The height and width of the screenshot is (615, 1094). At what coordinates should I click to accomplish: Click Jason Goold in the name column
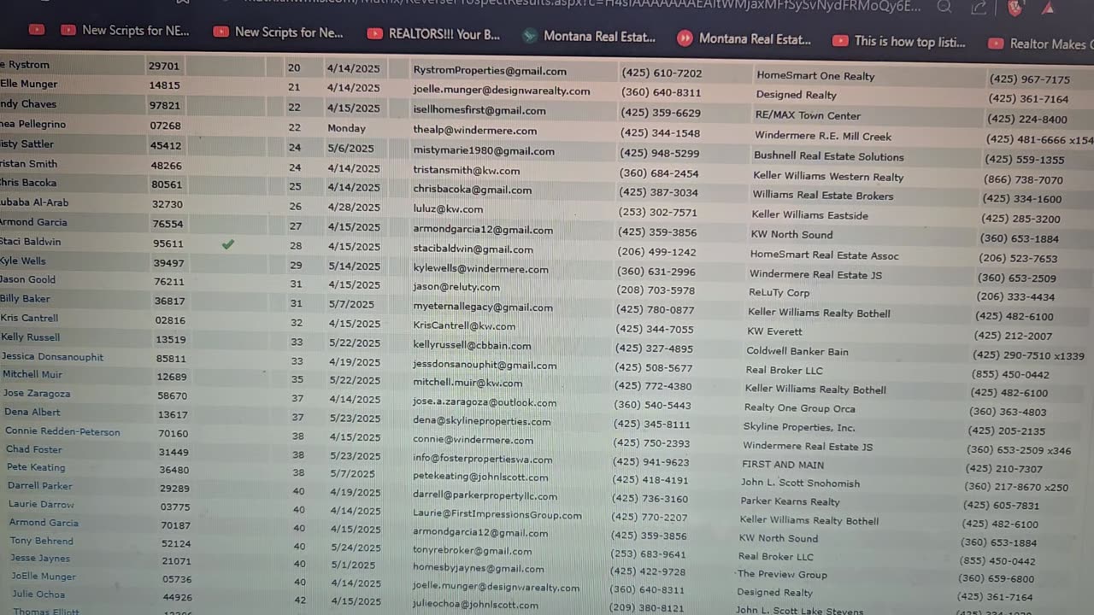click(28, 279)
